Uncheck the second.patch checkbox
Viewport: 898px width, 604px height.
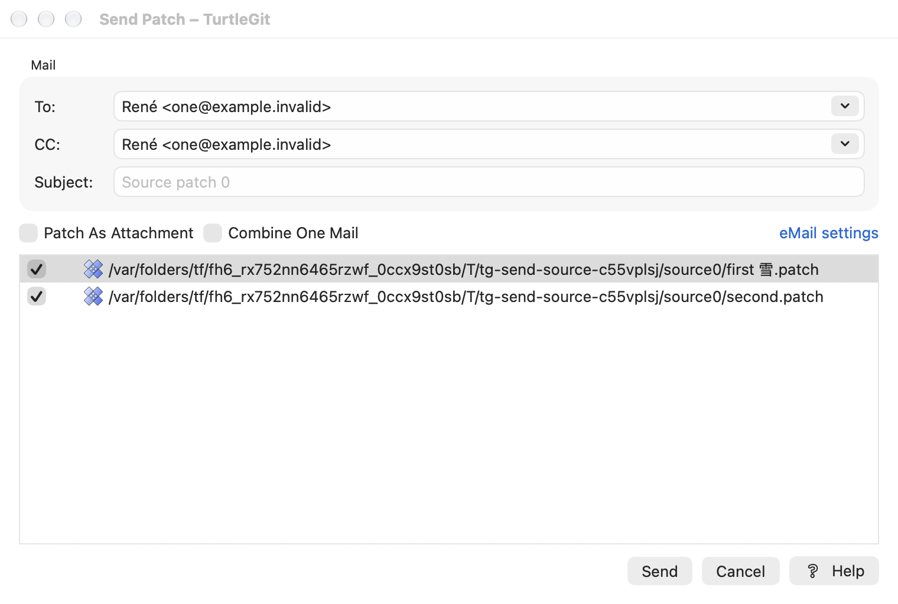tap(37, 297)
